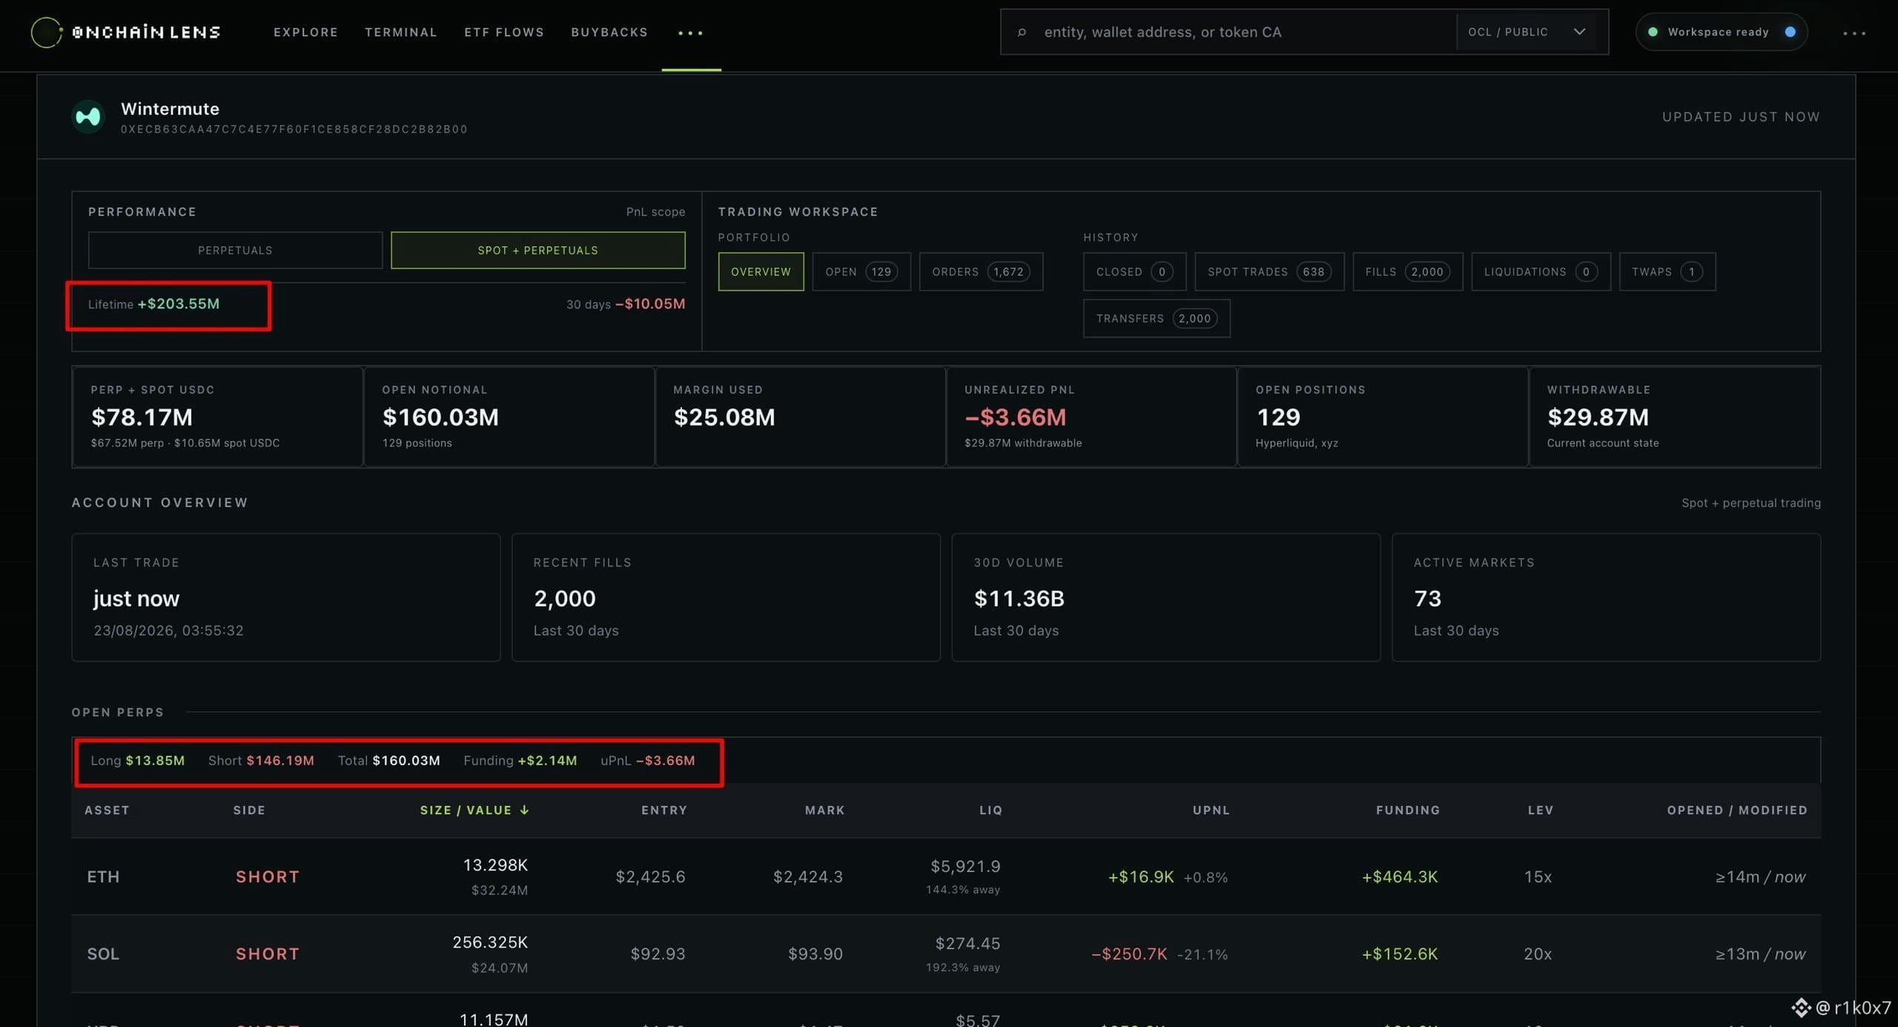Click the Updated Just Now status text
This screenshot has height=1027, width=1898.
(1741, 116)
